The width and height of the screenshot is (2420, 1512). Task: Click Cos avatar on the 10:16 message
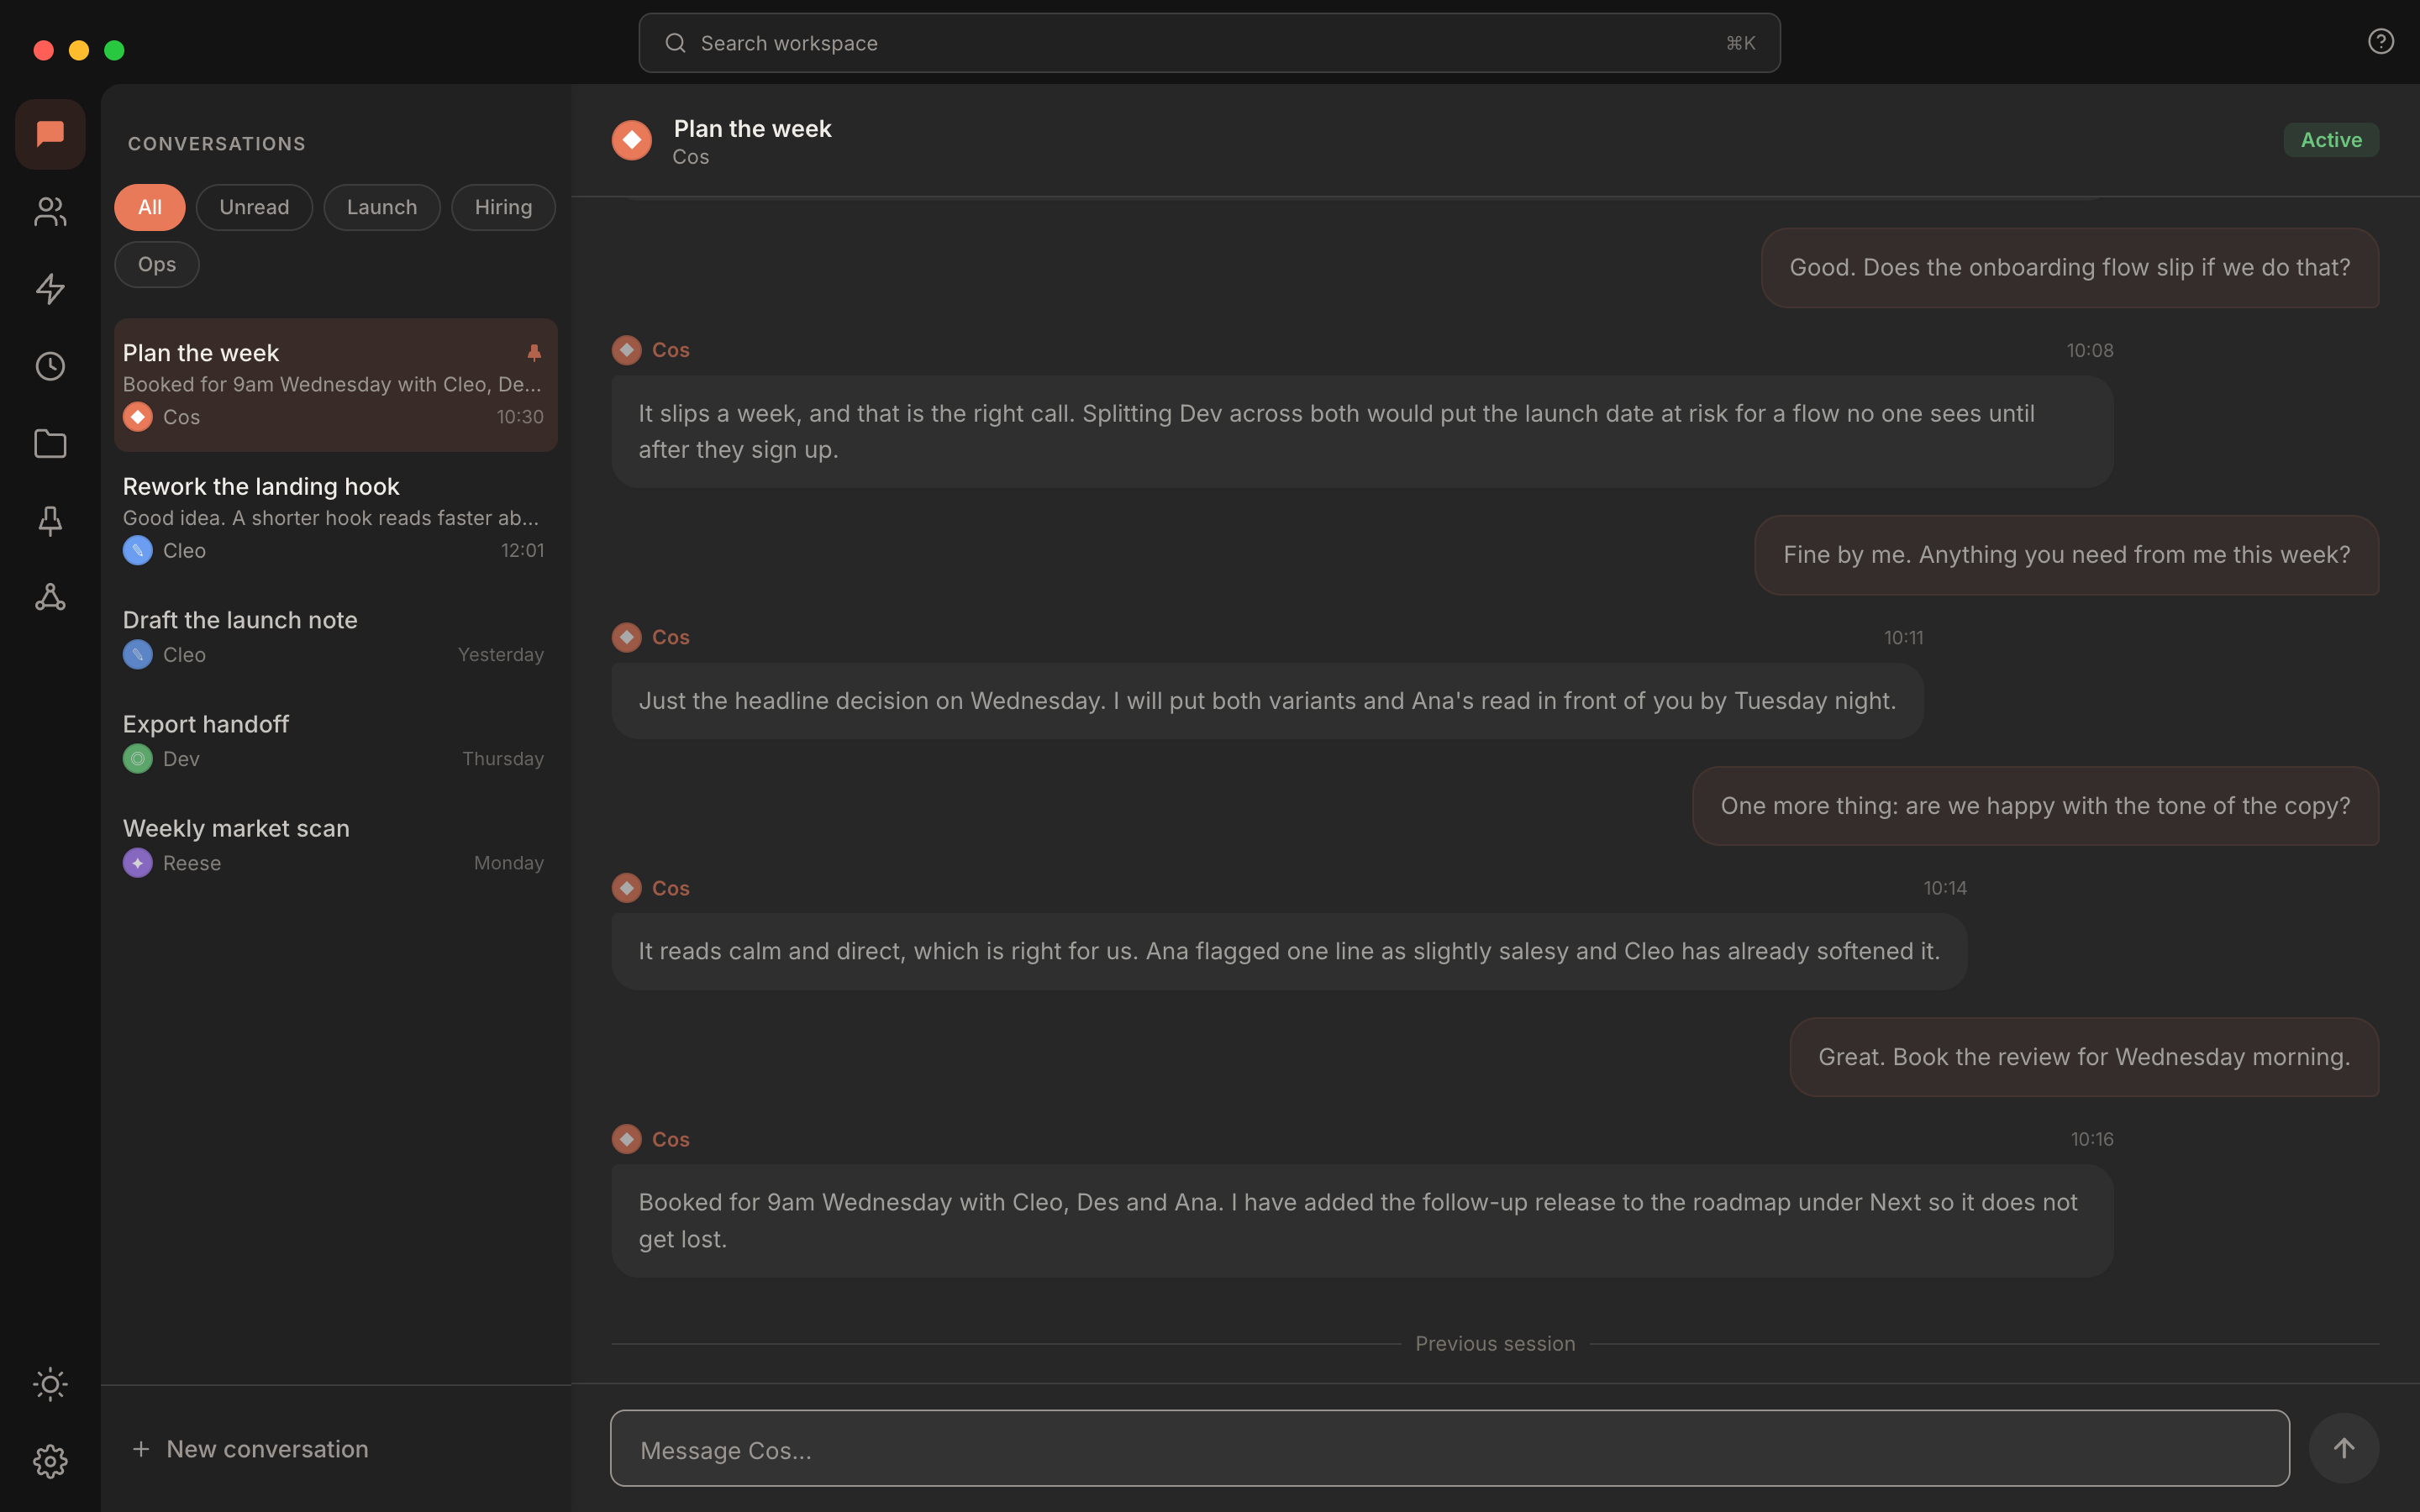pos(627,1139)
